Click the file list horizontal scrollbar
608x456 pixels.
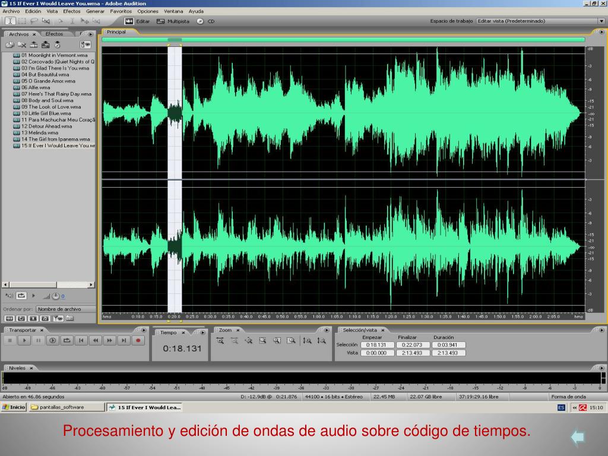coord(48,284)
